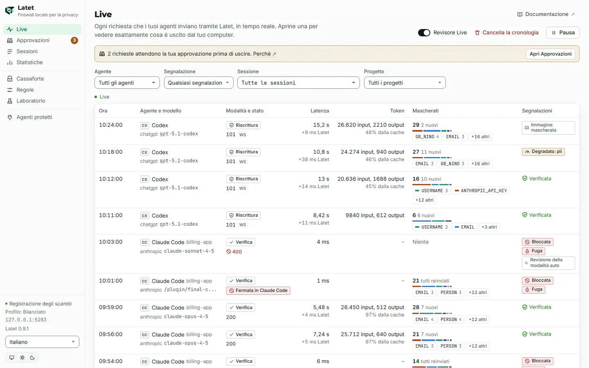
Task: Open the Italiano language selector
Action: coord(42,342)
